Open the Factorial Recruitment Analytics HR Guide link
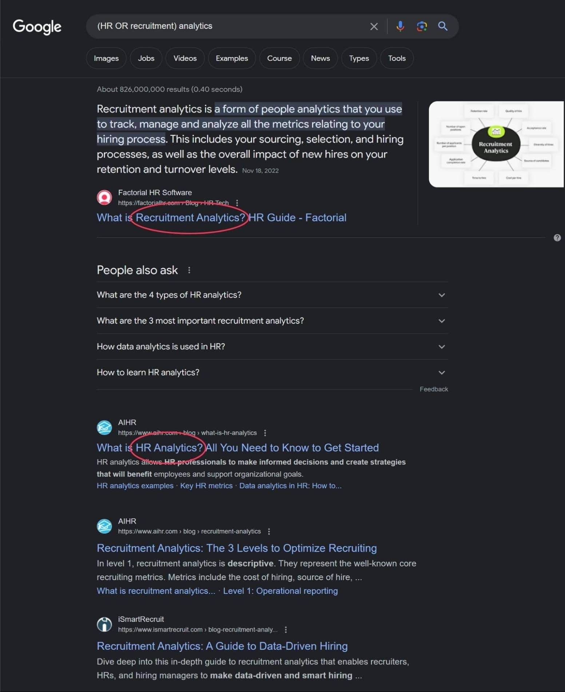This screenshot has height=692, width=565. click(x=221, y=217)
